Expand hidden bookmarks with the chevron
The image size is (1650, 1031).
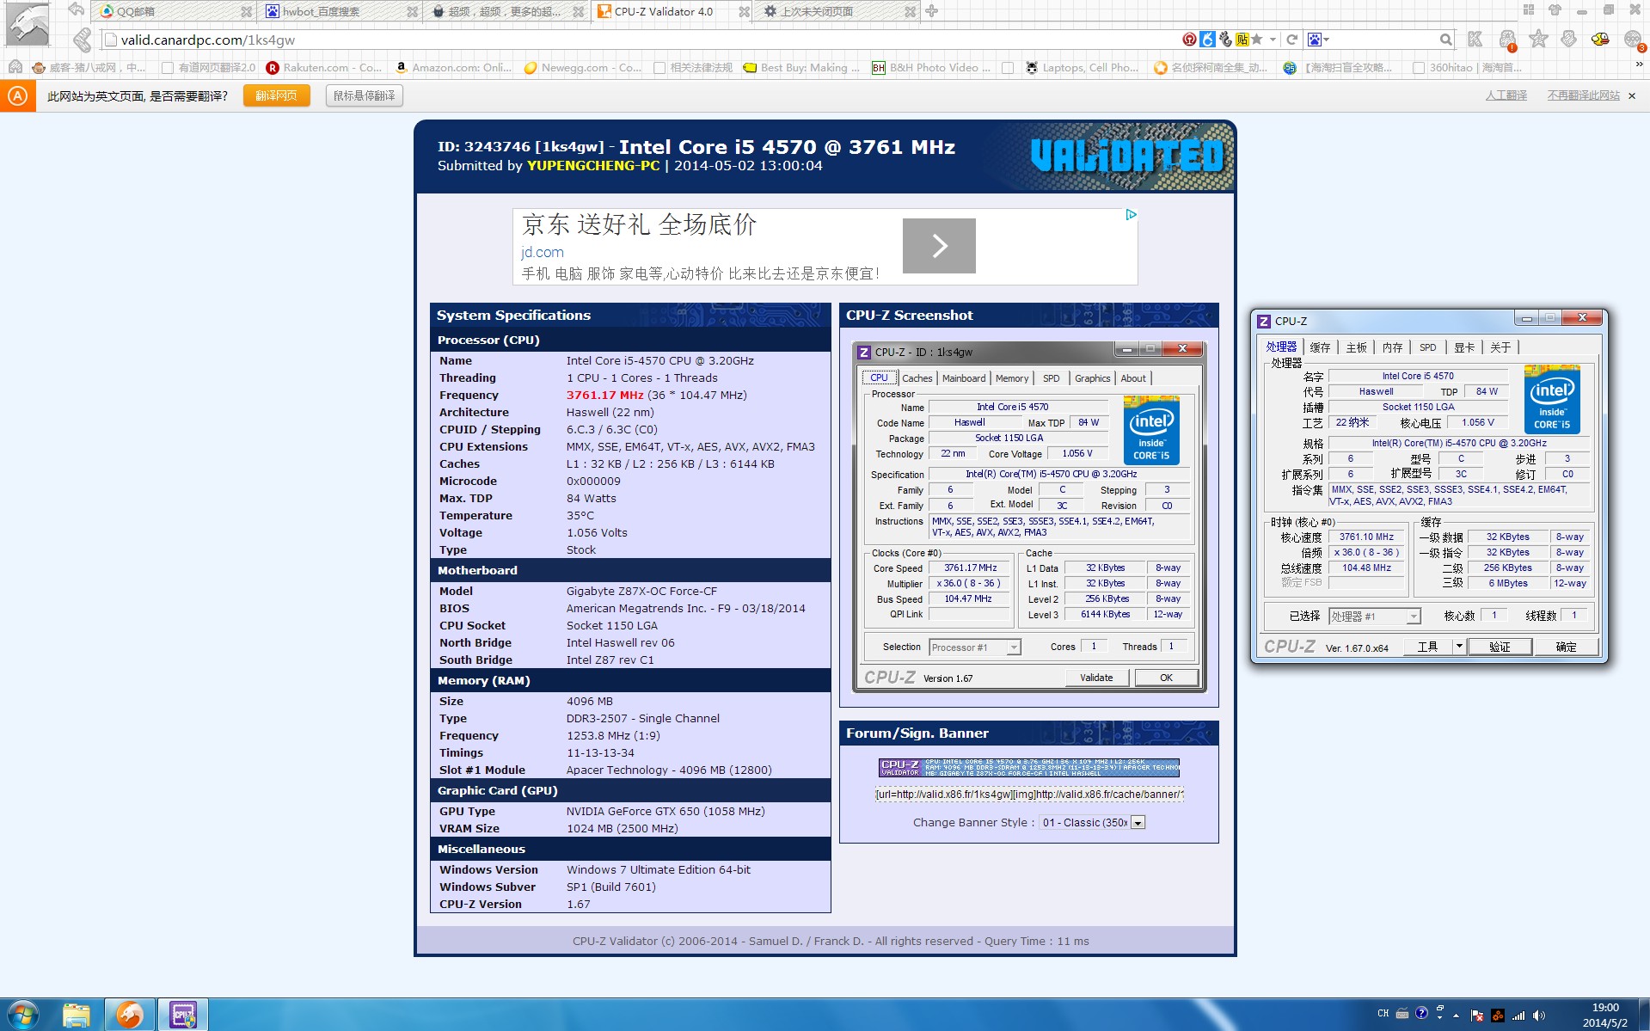click(1639, 64)
